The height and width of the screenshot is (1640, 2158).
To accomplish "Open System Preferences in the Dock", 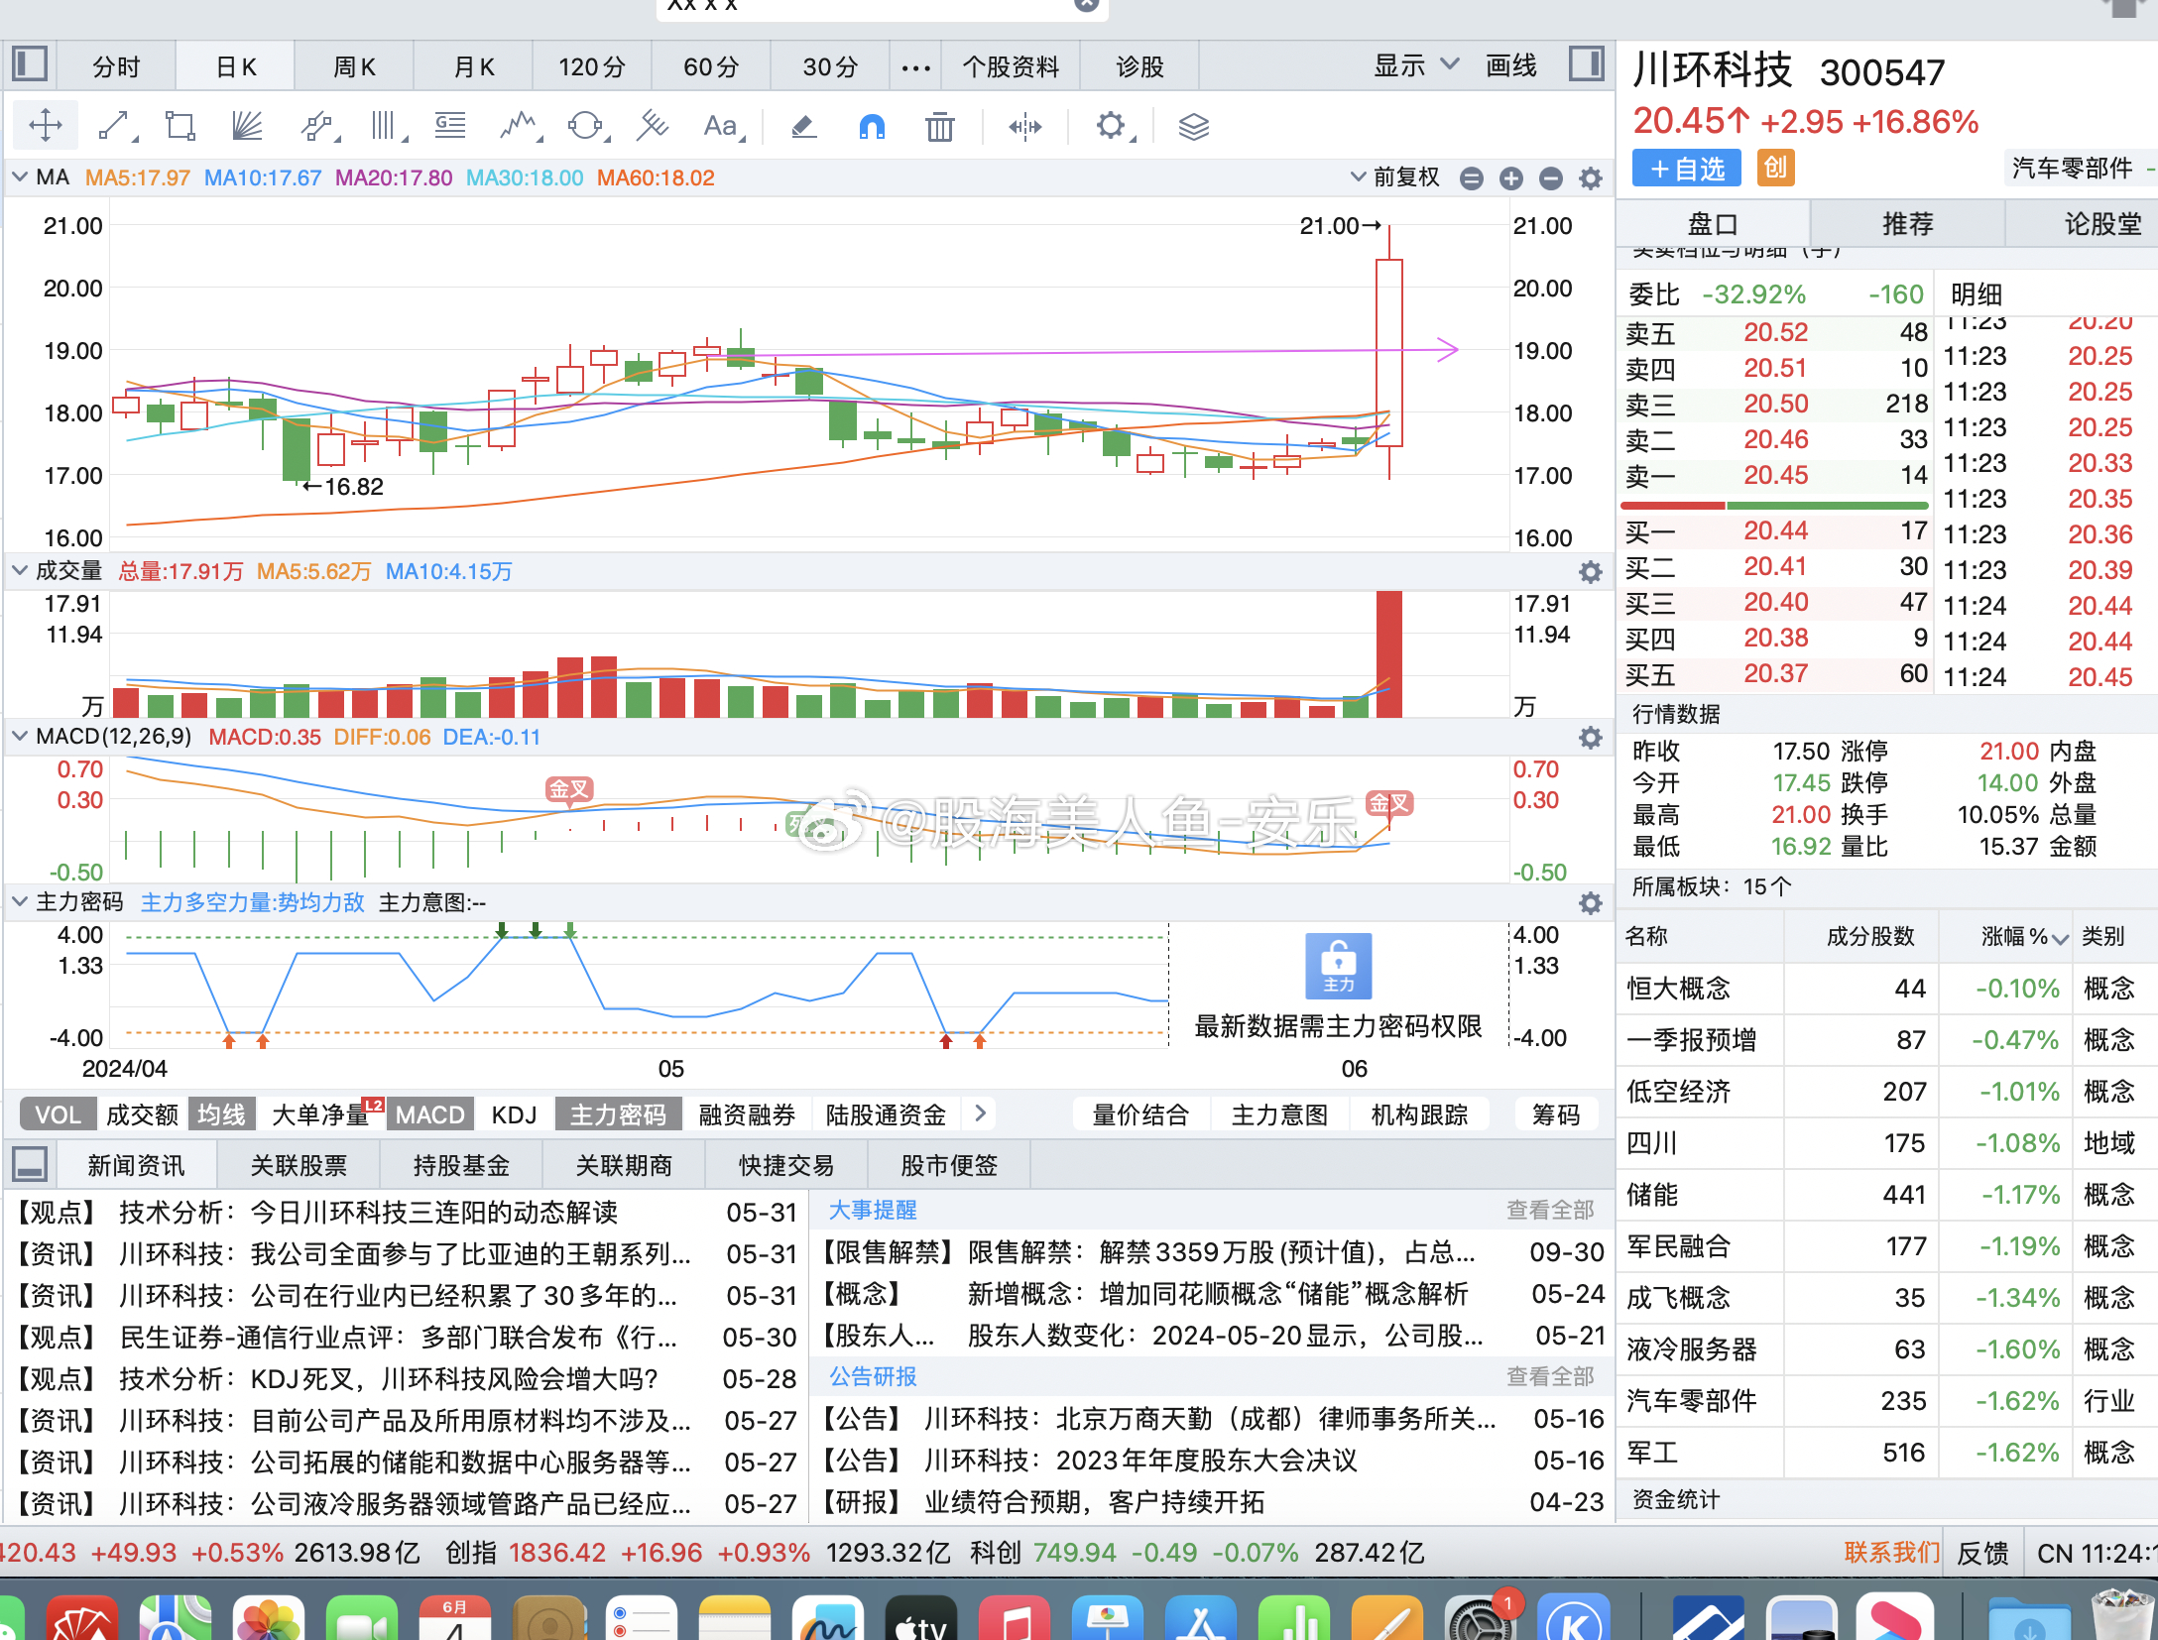I will pos(1480,1618).
